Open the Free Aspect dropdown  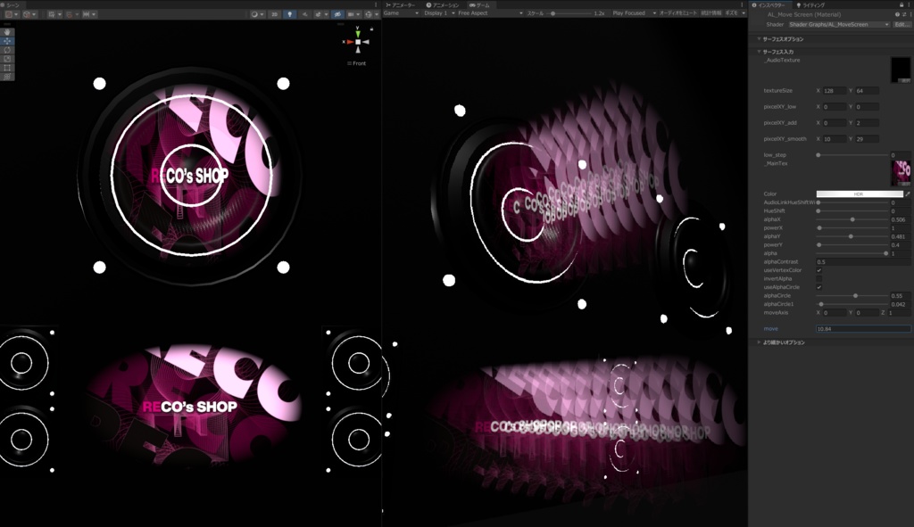(490, 12)
